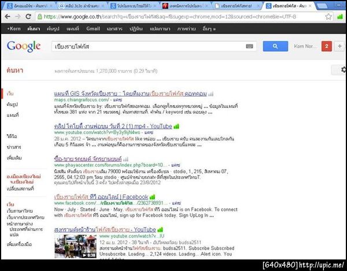Open the งานพ่อขุน mp4 YouTube result

[x=113, y=126]
